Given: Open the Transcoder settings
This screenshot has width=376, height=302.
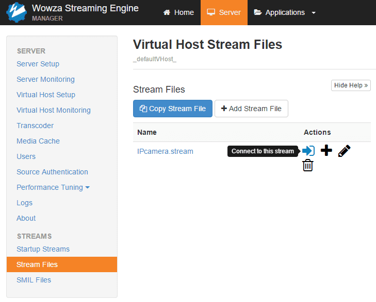Looking at the screenshot, I should [35, 126].
